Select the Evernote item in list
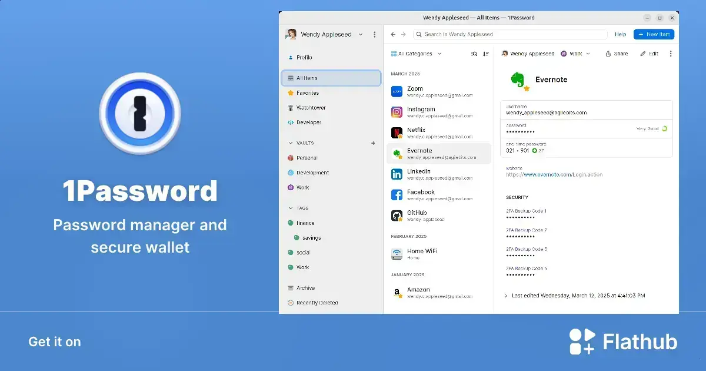706x371 pixels. point(439,154)
